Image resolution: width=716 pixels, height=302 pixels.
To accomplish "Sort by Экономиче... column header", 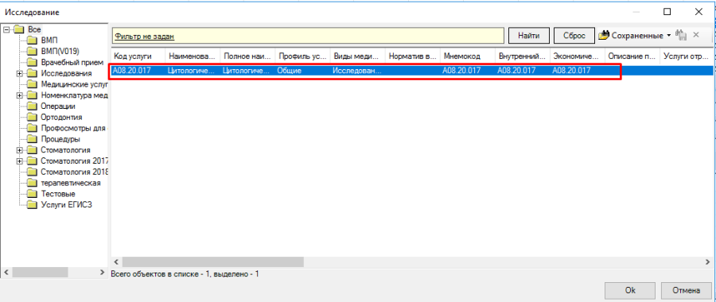I will (x=578, y=56).
